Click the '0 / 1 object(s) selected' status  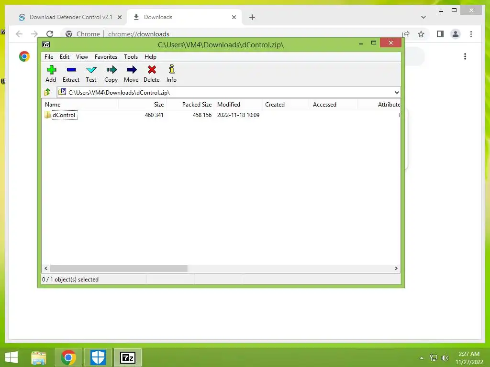(x=70, y=279)
